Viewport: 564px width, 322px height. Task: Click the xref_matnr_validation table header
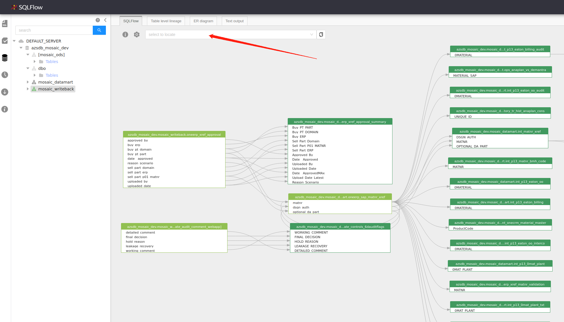[x=500, y=284]
